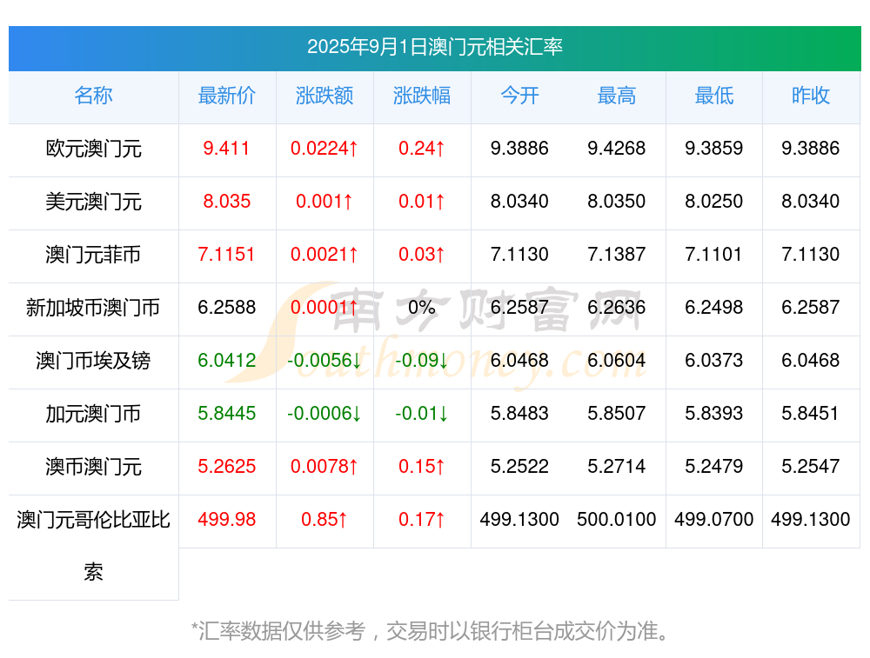Click today's open 5.8483
The width and height of the screenshot is (870, 658).
(519, 414)
